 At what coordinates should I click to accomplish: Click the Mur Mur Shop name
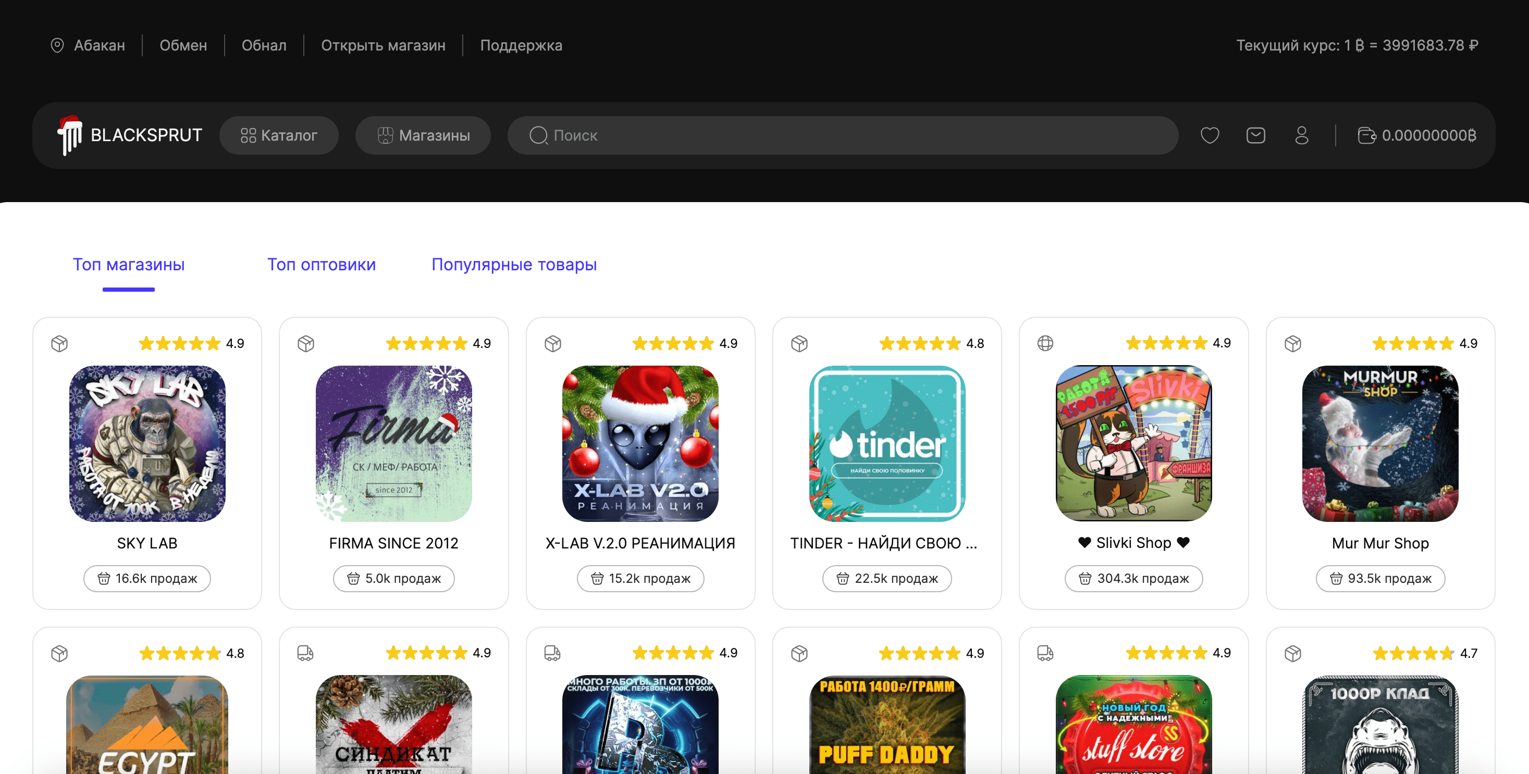(1380, 543)
